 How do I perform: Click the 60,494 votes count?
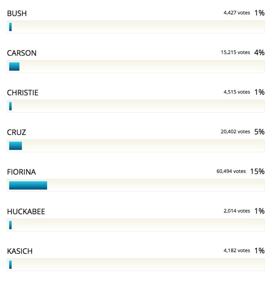(x=231, y=171)
